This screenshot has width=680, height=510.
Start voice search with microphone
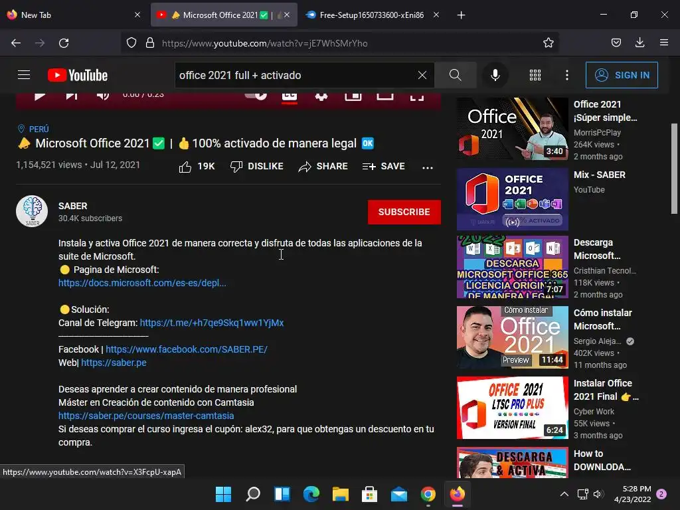click(495, 75)
